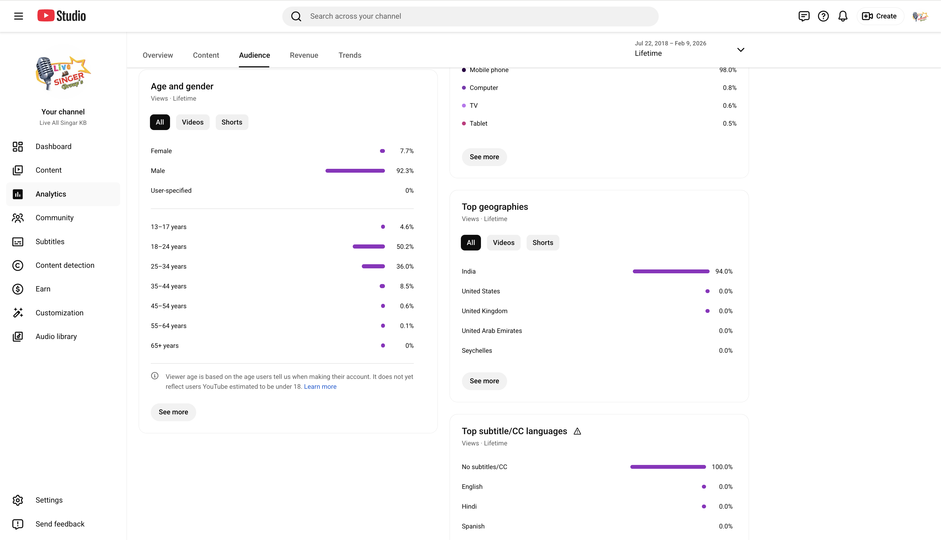Click the 18–24 years bar
Screen dimensions: 941x540
[x=369, y=247]
